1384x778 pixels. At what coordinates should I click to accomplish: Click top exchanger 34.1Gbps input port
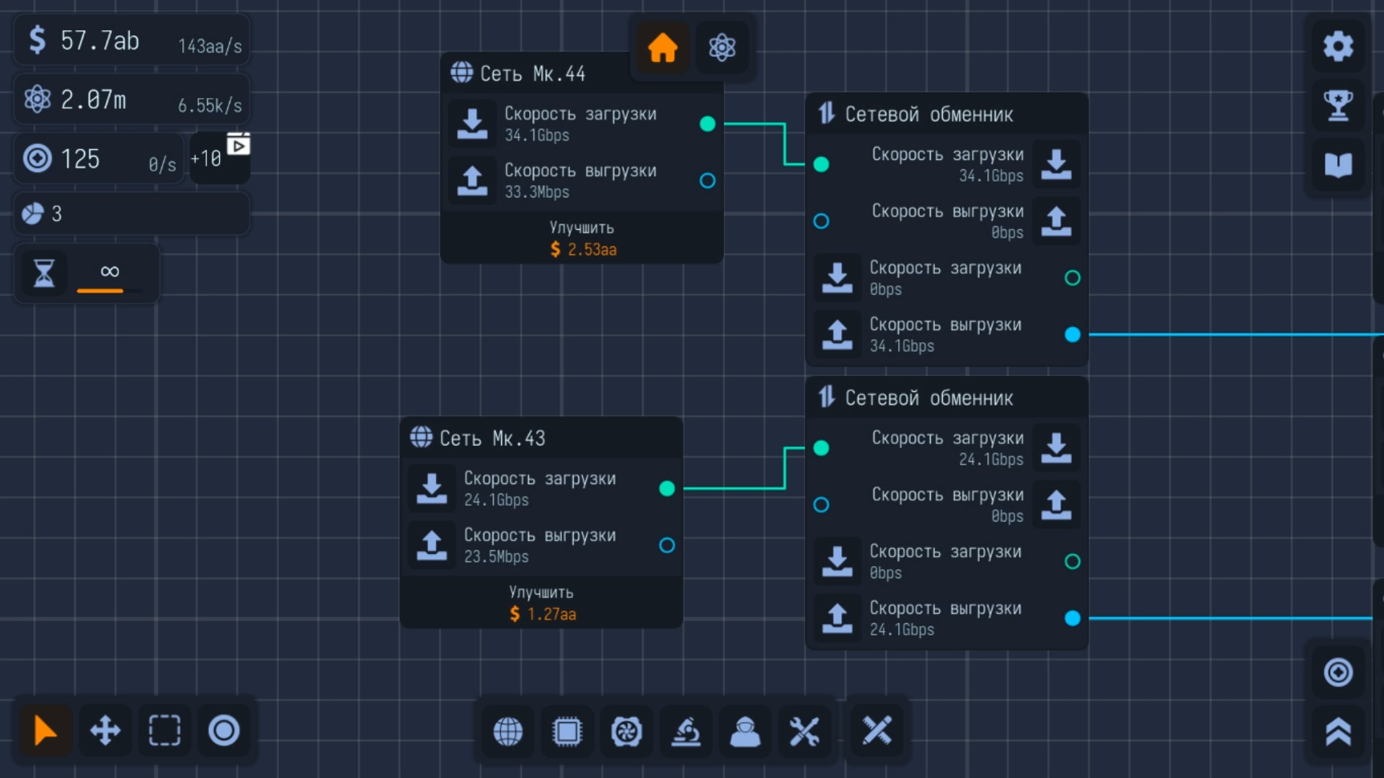821,164
